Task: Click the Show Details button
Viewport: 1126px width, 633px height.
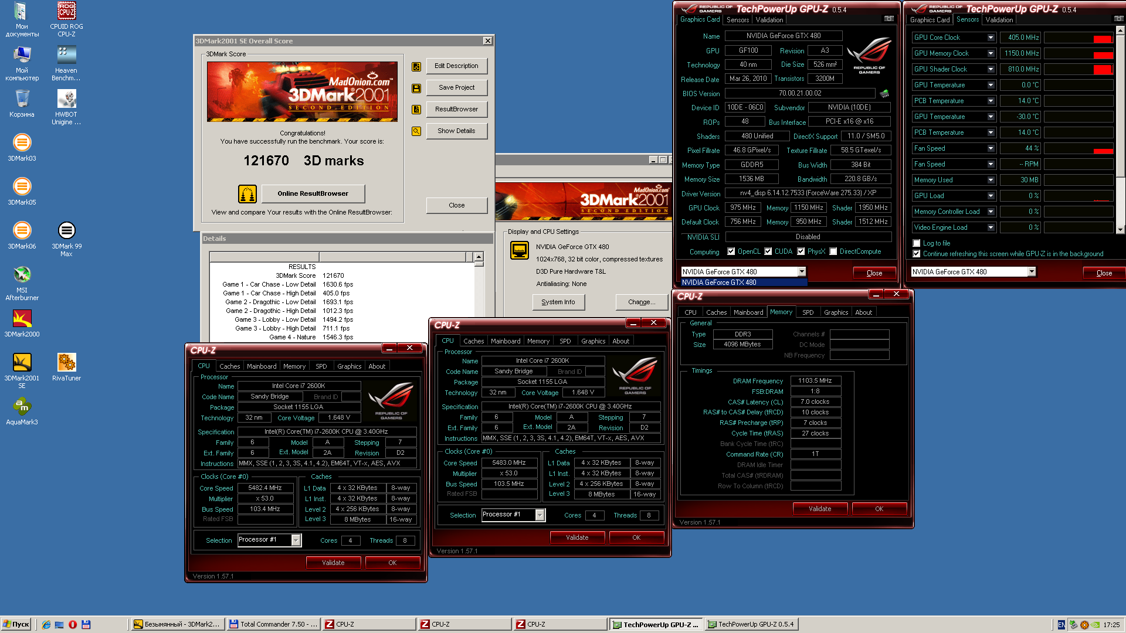Action: coord(456,131)
